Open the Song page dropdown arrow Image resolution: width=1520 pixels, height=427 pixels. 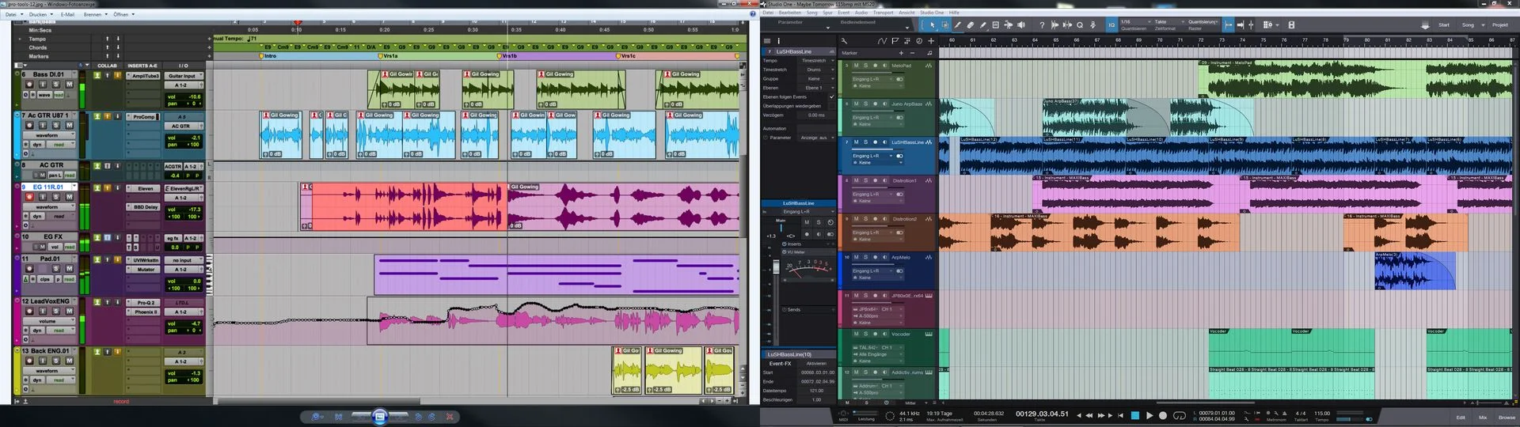pos(1484,25)
